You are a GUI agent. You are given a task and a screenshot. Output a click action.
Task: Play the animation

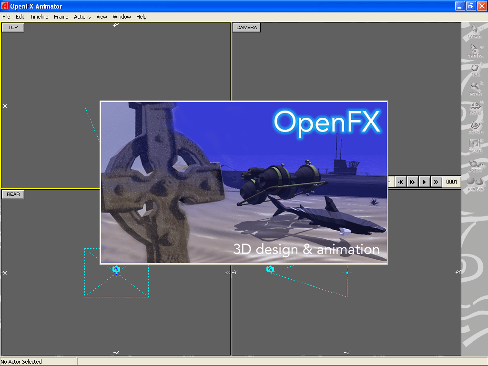click(424, 182)
